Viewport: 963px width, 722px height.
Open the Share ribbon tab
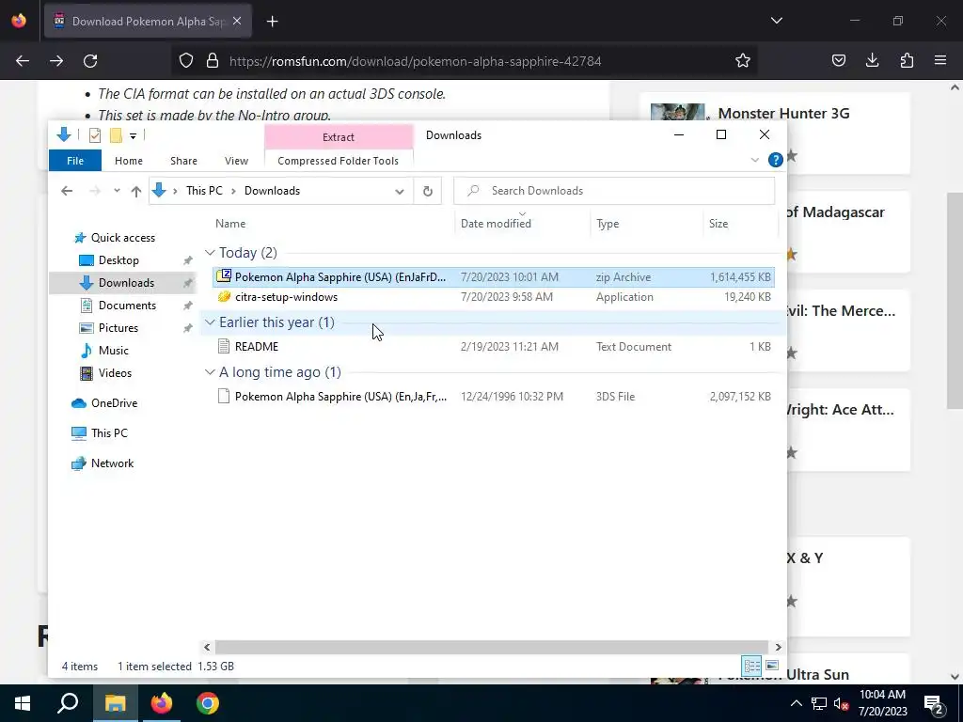coord(183,160)
